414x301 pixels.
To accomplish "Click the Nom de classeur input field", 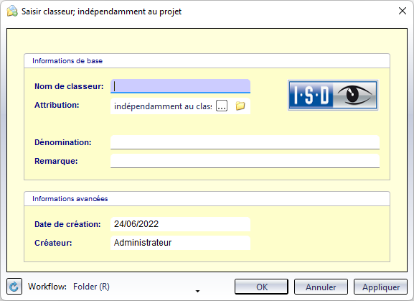I will 180,86.
